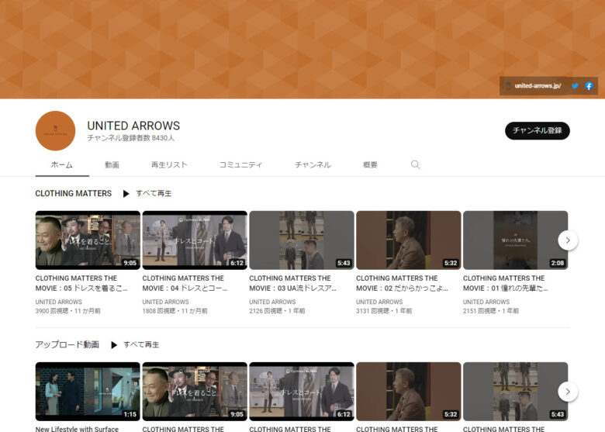Select the ホーム tab
The width and height of the screenshot is (605, 432).
click(x=62, y=165)
